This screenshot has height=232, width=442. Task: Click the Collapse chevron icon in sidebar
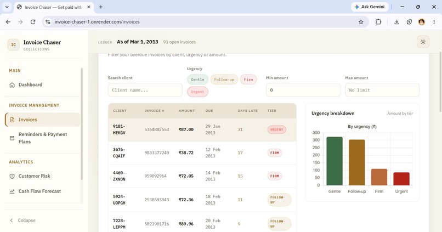click(x=12, y=220)
